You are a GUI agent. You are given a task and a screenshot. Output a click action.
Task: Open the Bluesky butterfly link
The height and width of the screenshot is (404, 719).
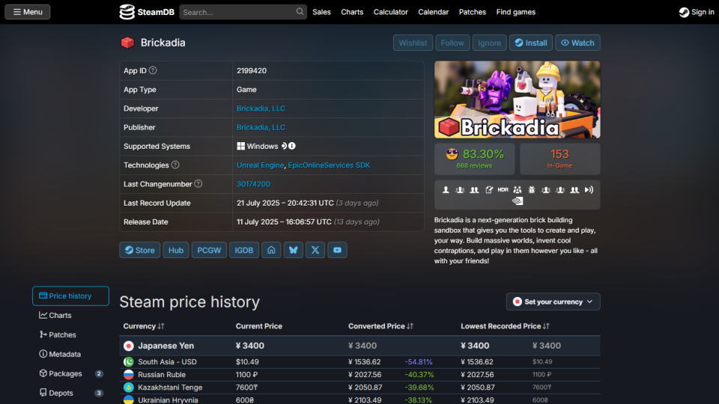pos(293,250)
